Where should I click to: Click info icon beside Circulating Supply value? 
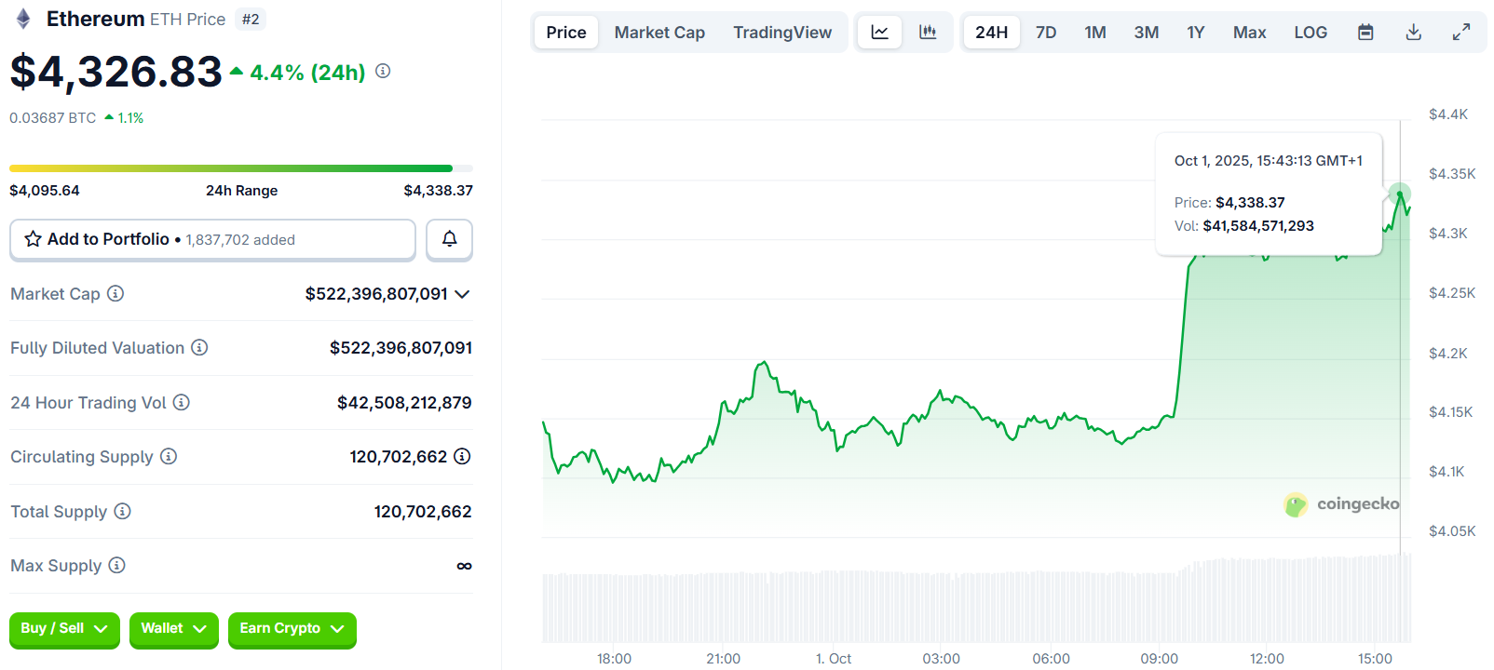point(462,457)
